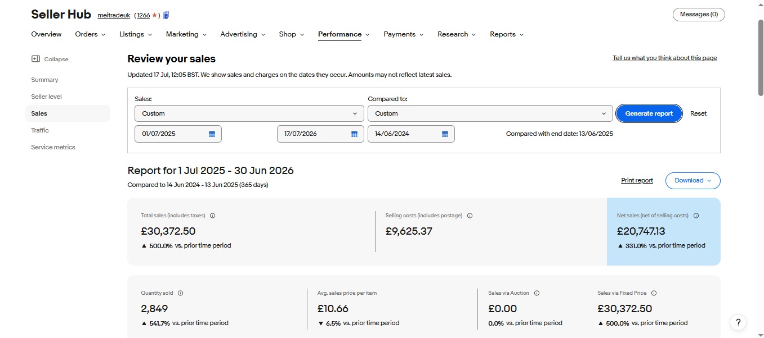Expand the Marketing menu

click(x=186, y=34)
